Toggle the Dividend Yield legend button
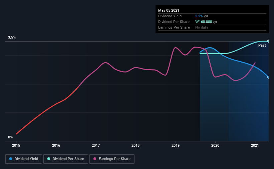This screenshot has height=169, width=274. [24, 159]
